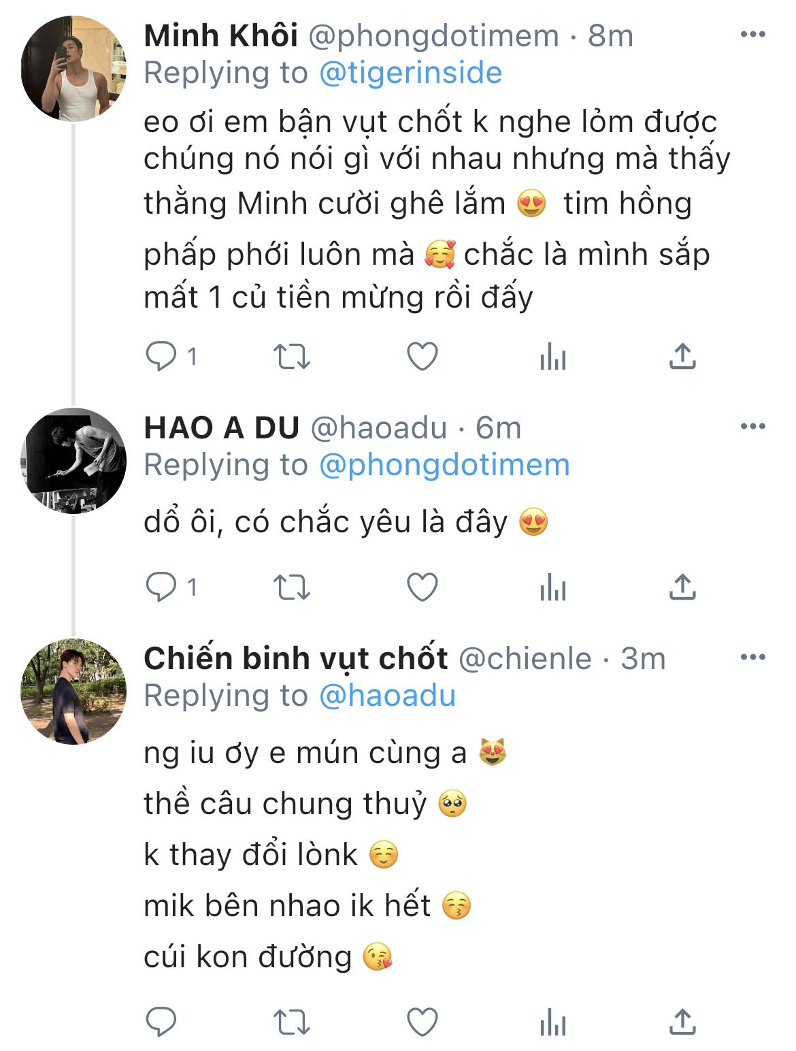Image resolution: width=796 pixels, height=1051 pixels.
Task: Open more menu on Chiến binh vụt chốt's tweet
Action: 752,658
